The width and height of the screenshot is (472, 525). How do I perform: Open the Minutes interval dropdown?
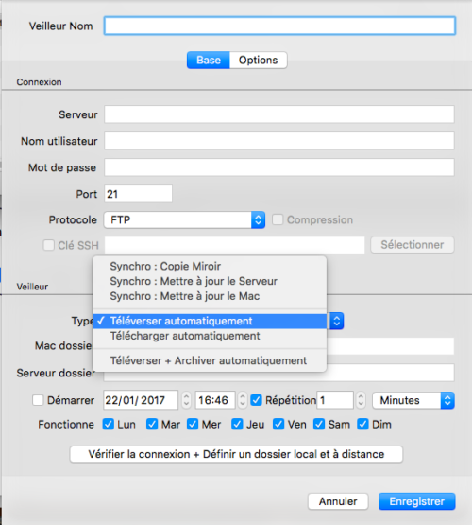(413, 400)
